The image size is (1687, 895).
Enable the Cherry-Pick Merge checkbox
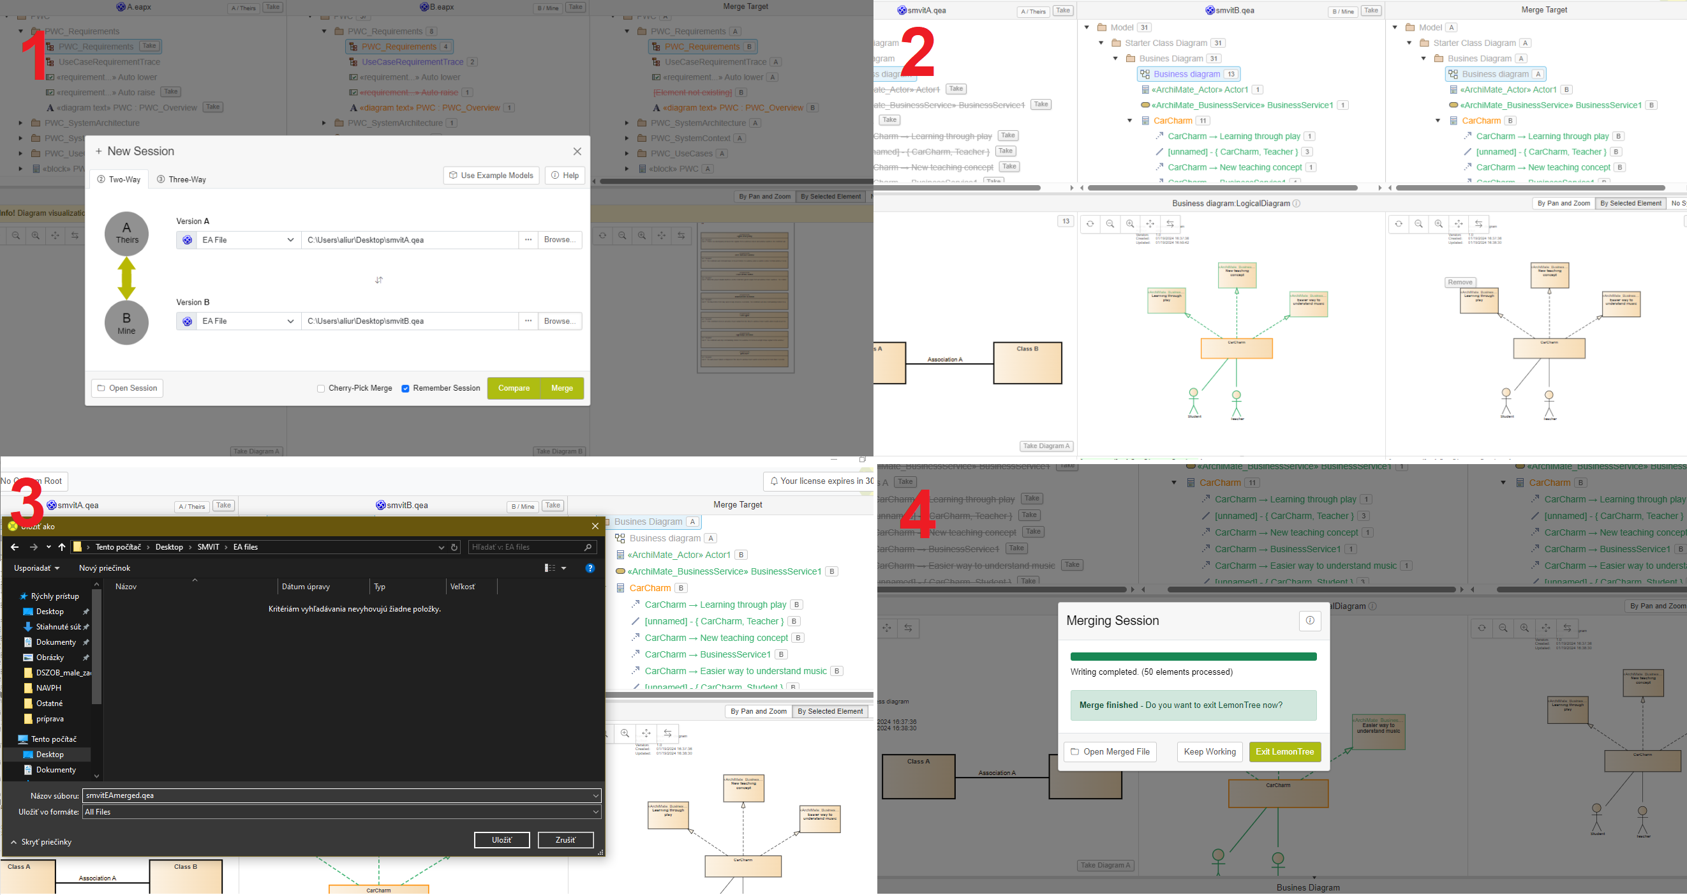[321, 389]
